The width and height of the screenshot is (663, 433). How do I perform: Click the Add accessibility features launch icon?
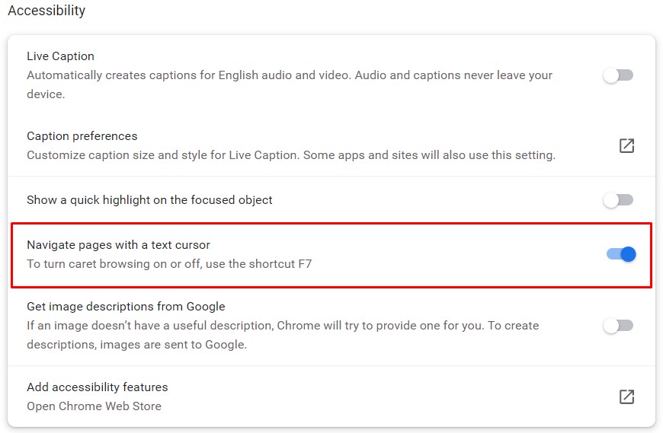click(x=626, y=396)
